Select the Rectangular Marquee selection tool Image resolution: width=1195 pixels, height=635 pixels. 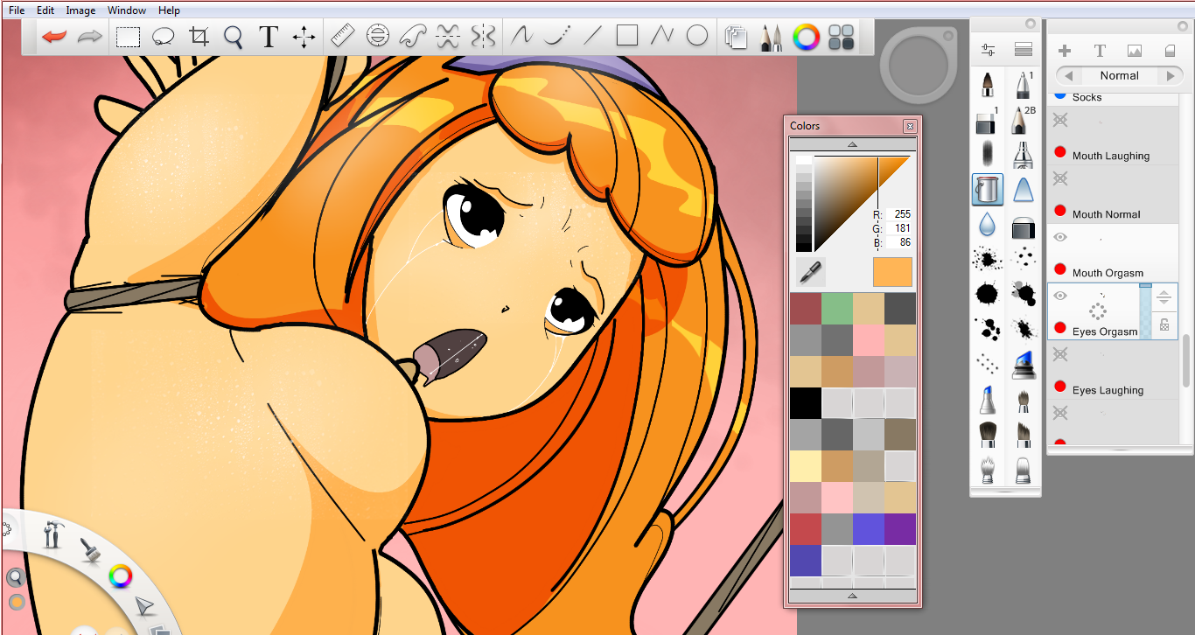click(129, 37)
